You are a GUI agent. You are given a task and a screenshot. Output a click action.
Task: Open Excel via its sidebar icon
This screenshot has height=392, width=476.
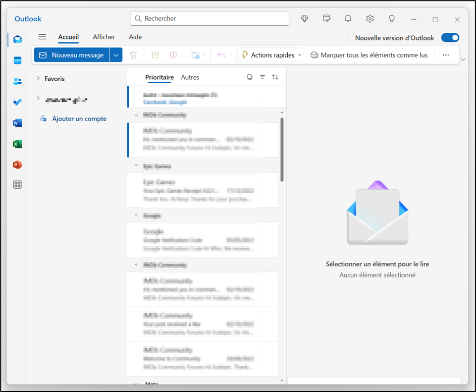[17, 144]
